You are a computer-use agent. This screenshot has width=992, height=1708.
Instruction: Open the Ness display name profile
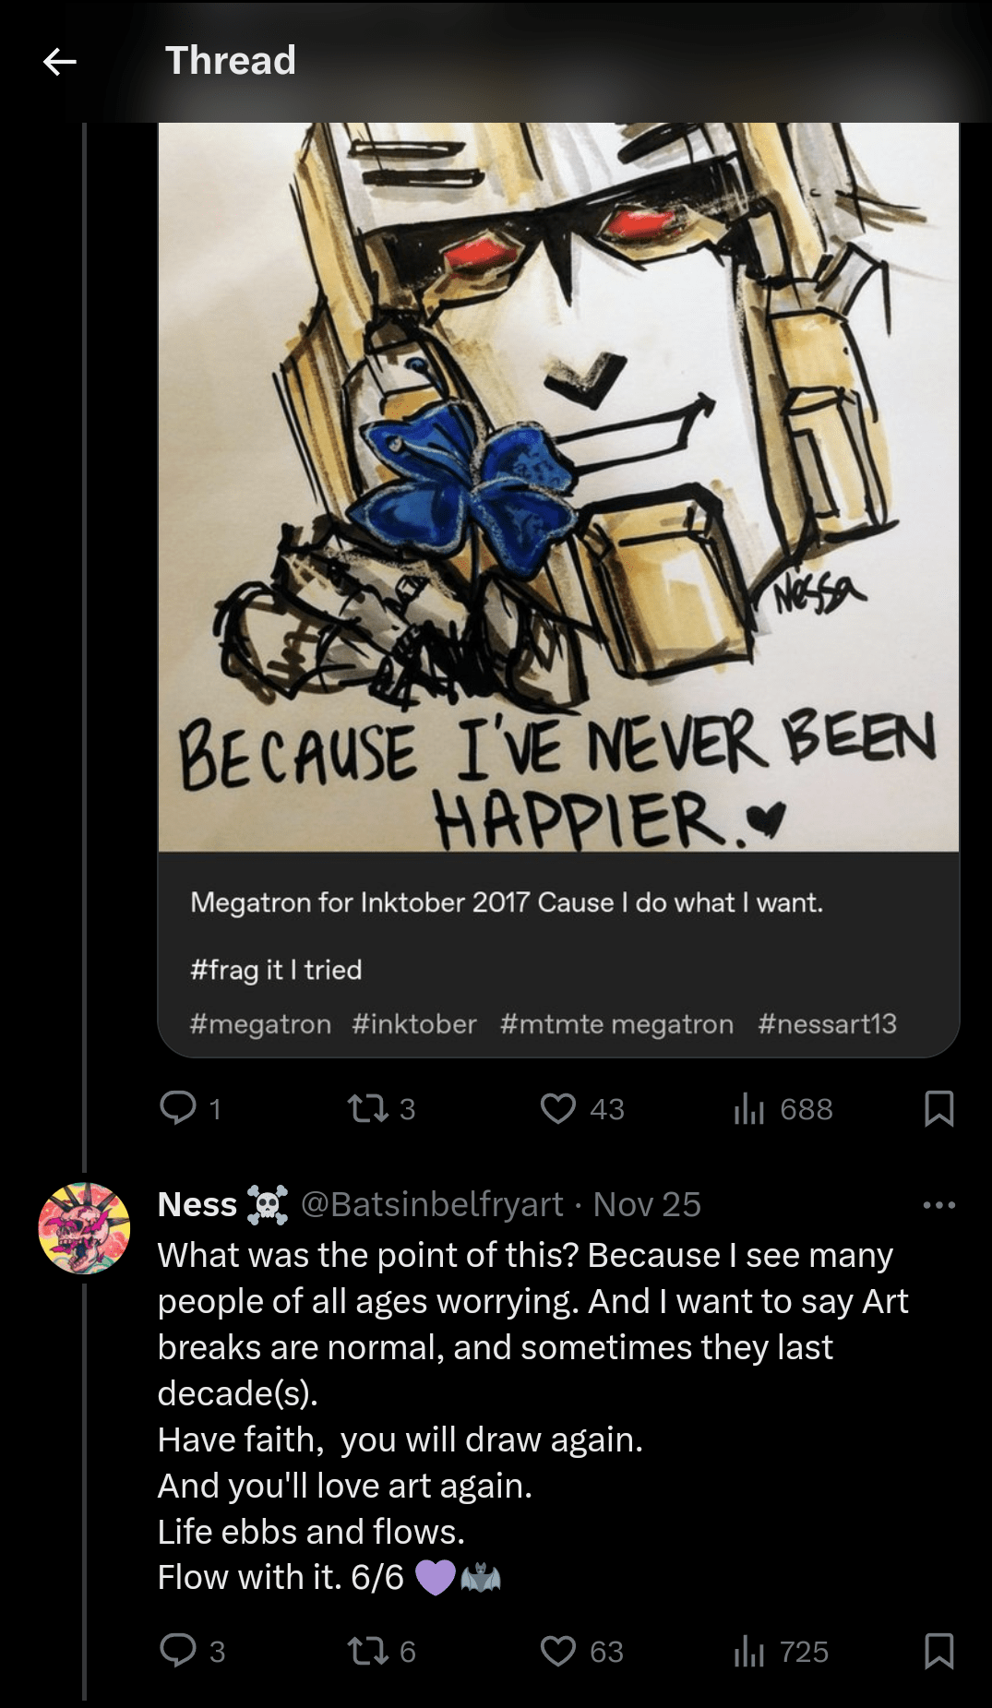pyautogui.click(x=197, y=1204)
